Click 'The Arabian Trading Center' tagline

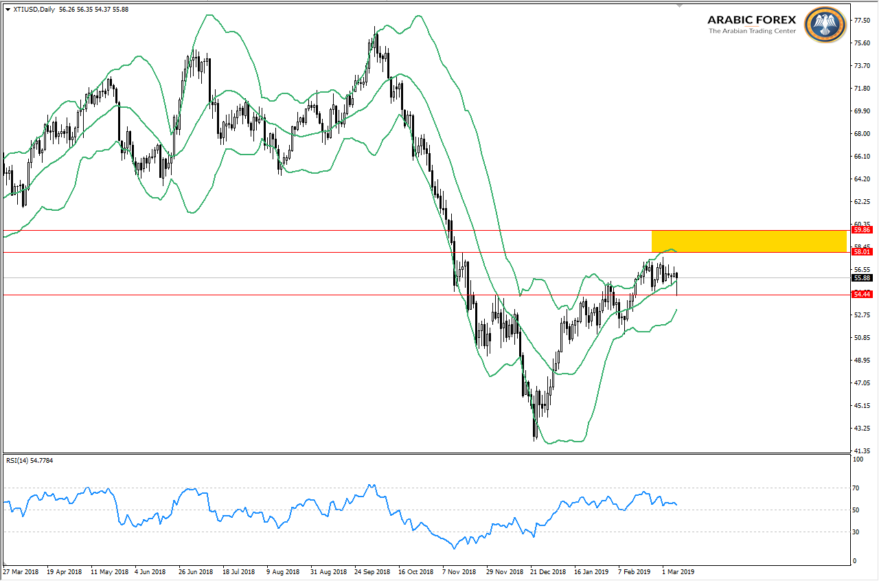pos(752,31)
